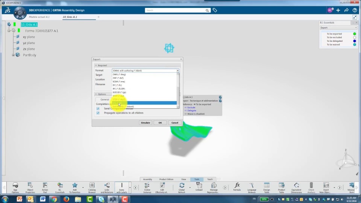Switch to the View tab
This screenshot has height=203, width=361.
tap(184, 179)
